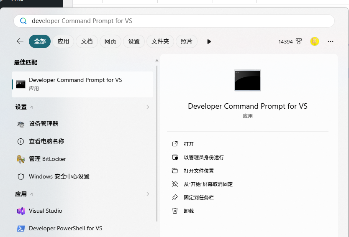Click the 打开 open-external icon
Viewport: 349px width, 237px height.
(x=175, y=144)
